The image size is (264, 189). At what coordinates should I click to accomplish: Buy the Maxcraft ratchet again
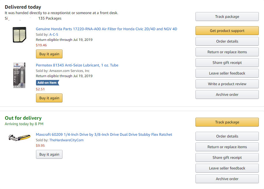click(49, 154)
